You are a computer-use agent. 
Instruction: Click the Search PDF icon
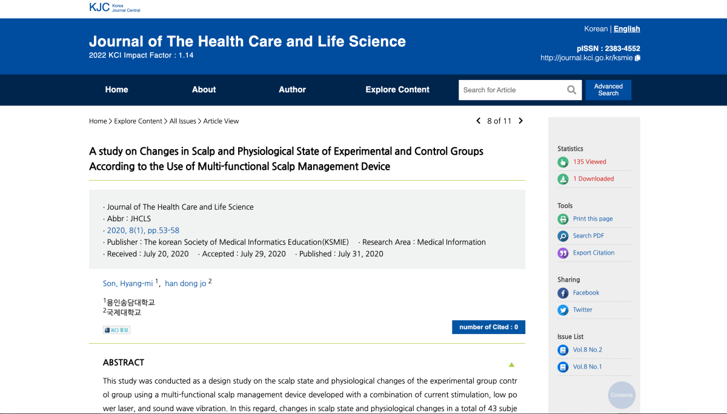pos(563,236)
